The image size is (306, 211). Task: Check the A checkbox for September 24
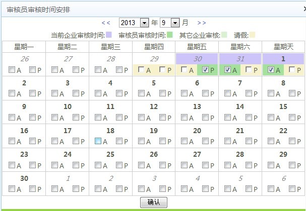coord(54,165)
